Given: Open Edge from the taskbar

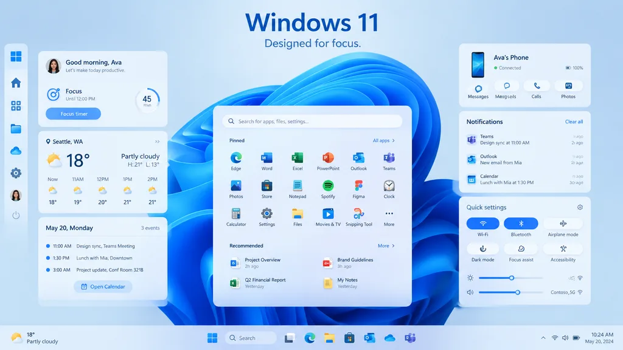Looking at the screenshot, I should pyautogui.click(x=310, y=338).
